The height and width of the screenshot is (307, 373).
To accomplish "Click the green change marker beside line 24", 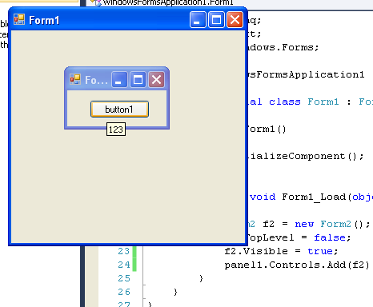I will [134, 265].
